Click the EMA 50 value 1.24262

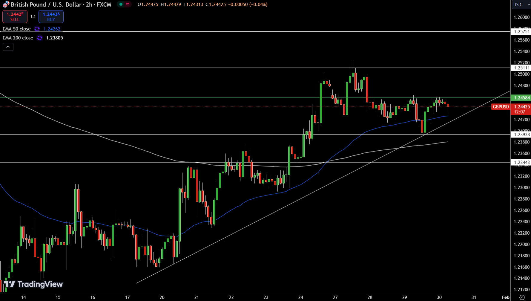52,29
